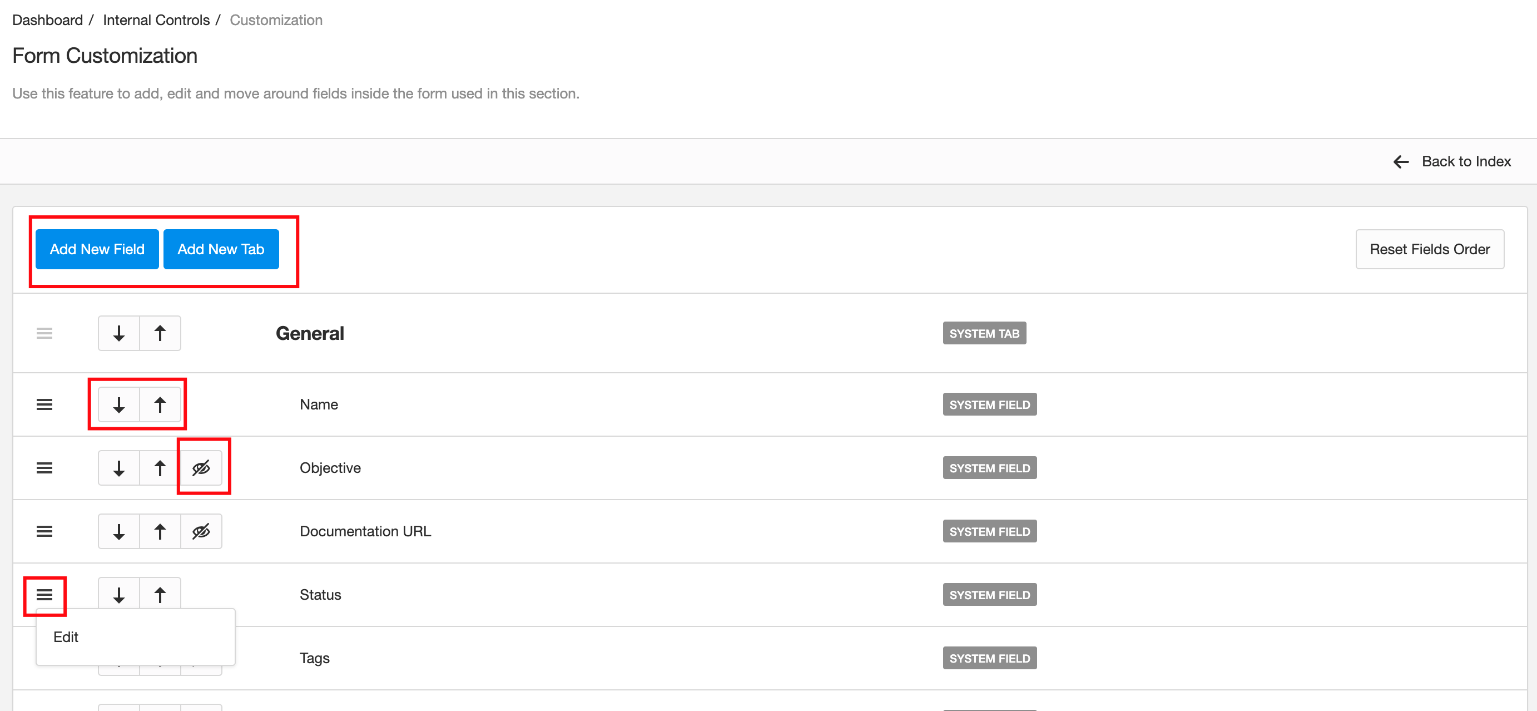Move the Objective field up
The width and height of the screenshot is (1537, 711).
tap(160, 468)
